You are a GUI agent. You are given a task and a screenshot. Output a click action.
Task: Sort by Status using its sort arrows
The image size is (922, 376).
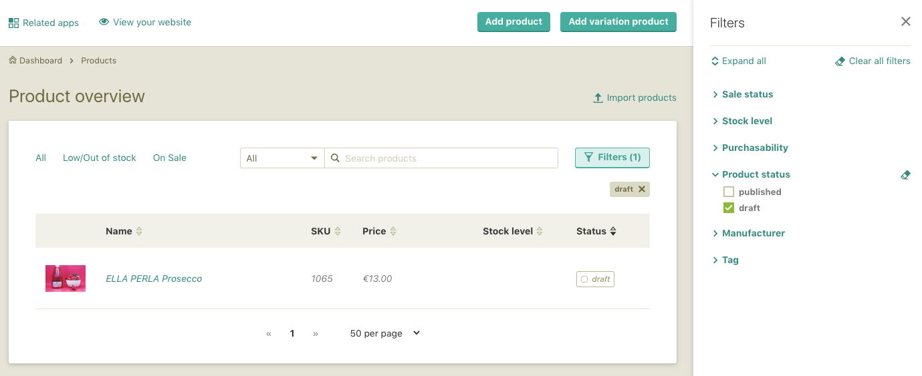click(x=613, y=231)
